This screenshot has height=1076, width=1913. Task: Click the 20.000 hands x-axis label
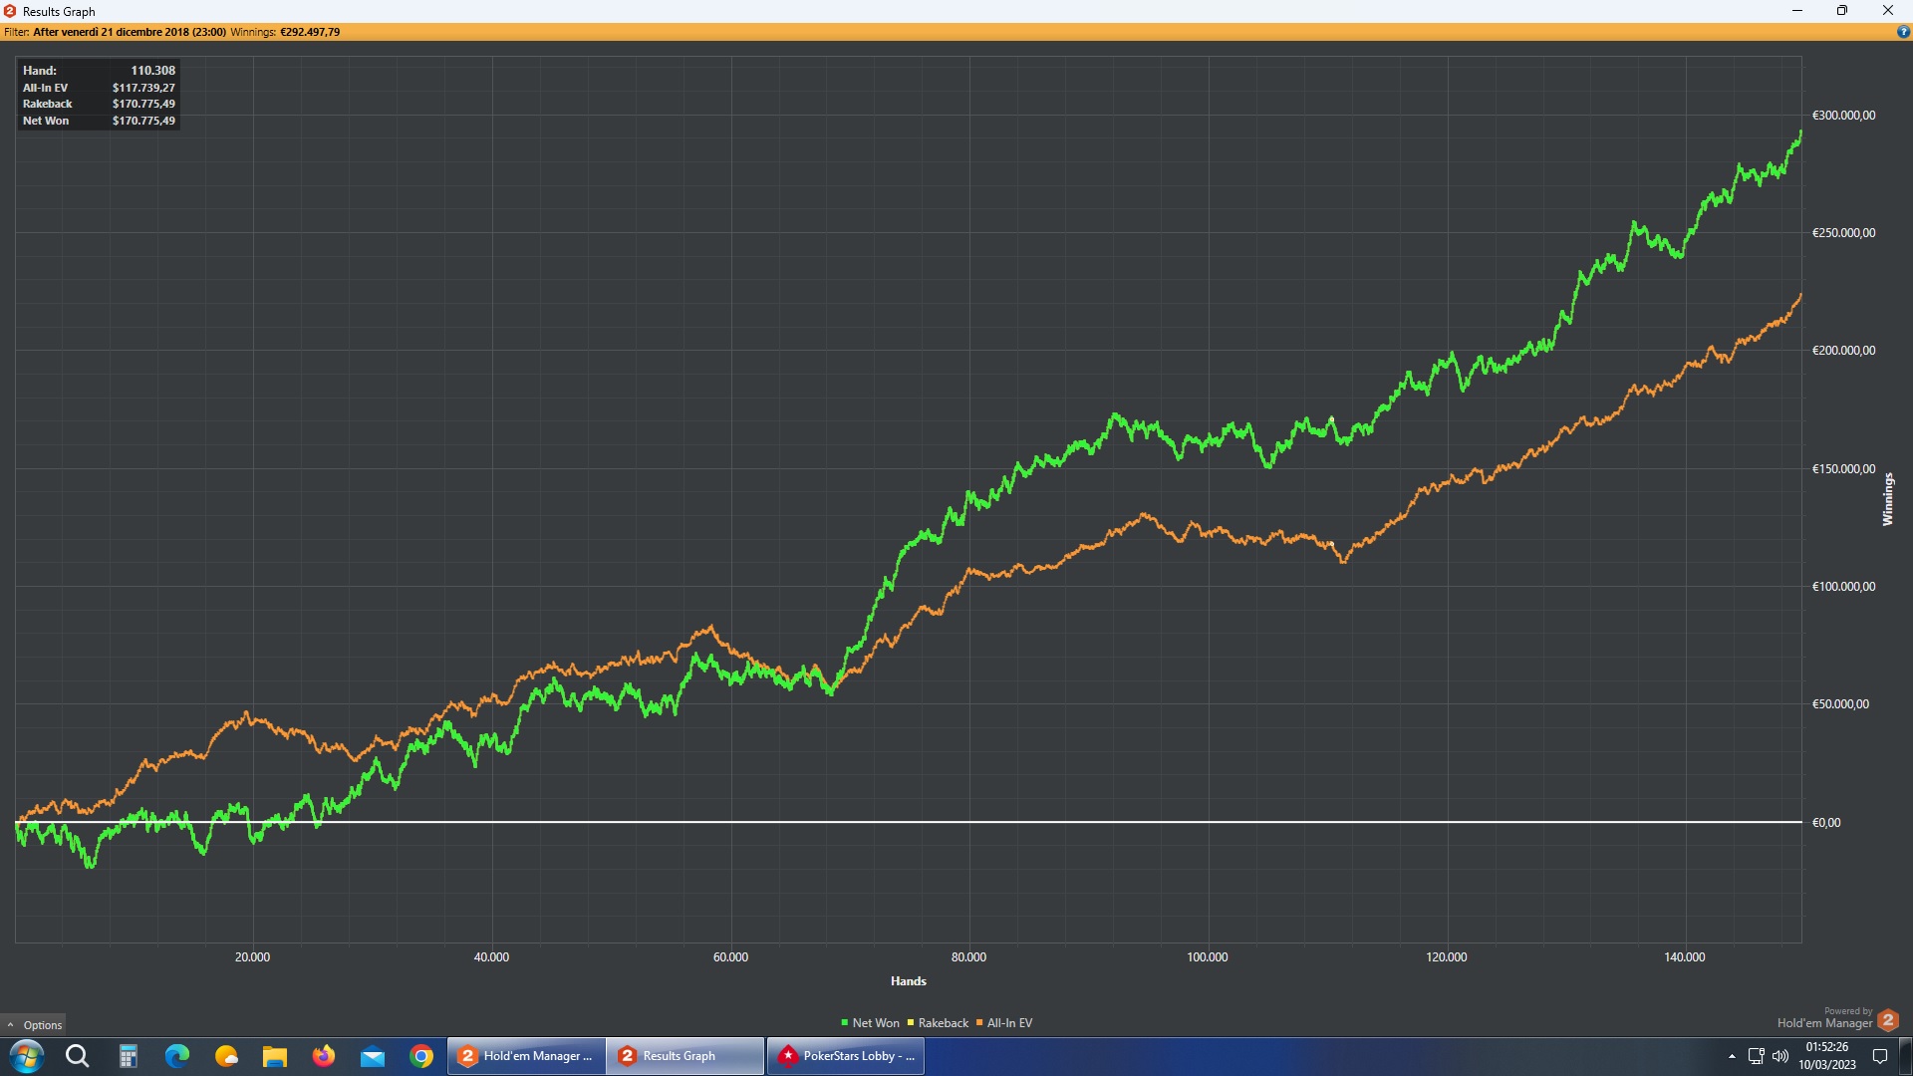tap(252, 957)
